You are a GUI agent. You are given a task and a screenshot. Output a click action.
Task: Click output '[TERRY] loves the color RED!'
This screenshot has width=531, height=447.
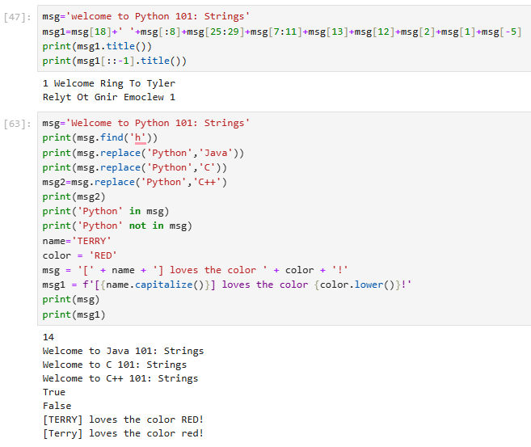[124, 420]
